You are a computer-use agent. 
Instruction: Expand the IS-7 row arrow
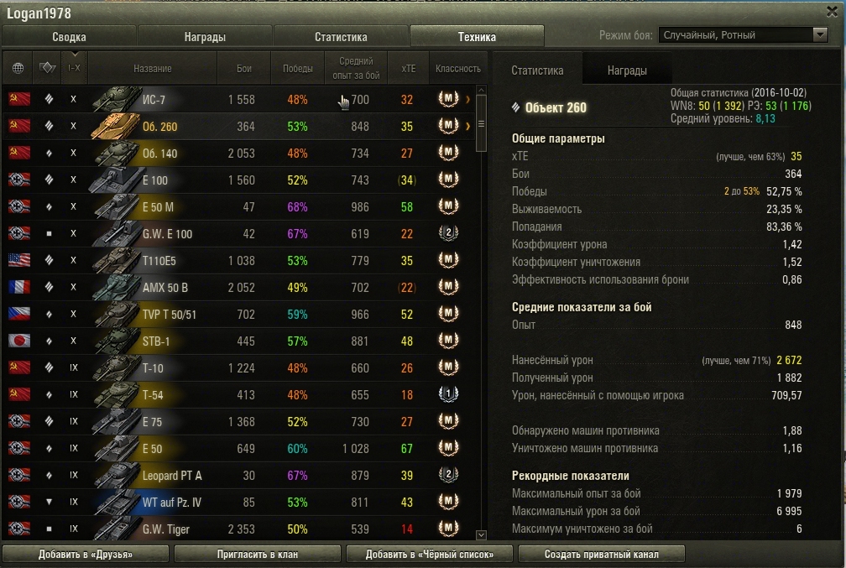pos(467,99)
